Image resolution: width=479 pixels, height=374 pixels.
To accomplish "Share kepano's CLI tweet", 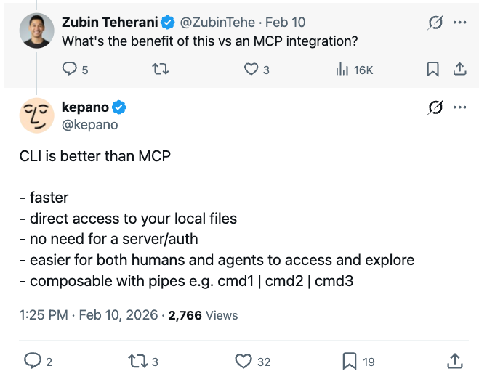I will click(x=455, y=360).
